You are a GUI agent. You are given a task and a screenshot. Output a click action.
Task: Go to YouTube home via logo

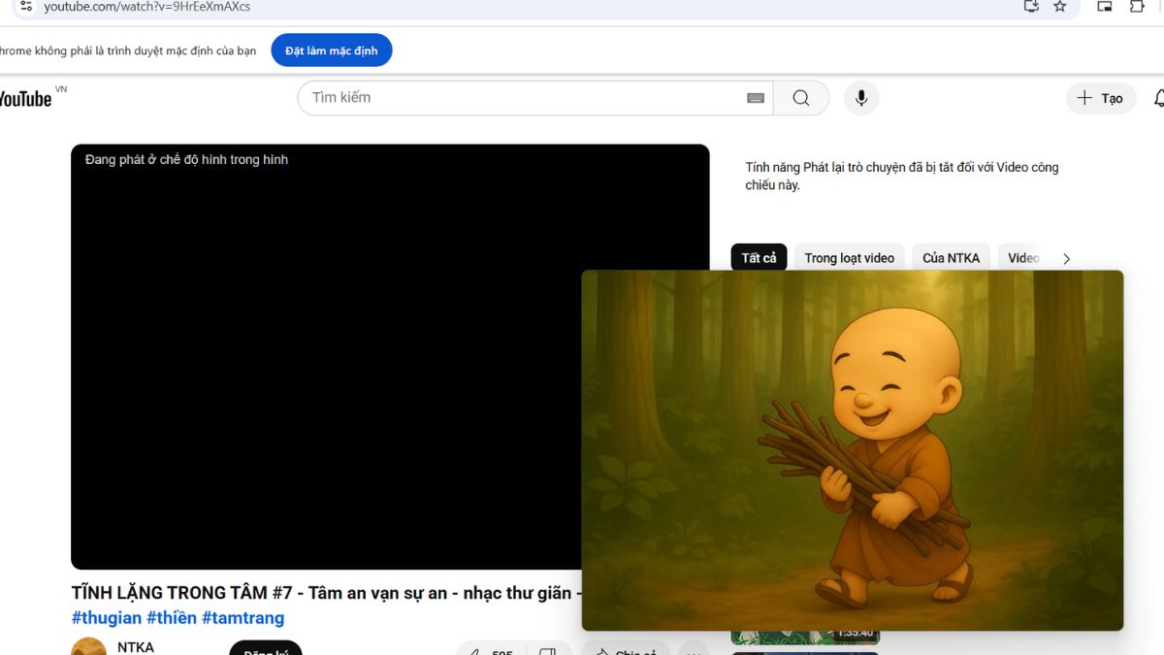(26, 98)
